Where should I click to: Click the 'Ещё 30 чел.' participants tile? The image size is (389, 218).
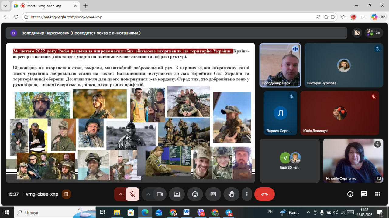290,161
